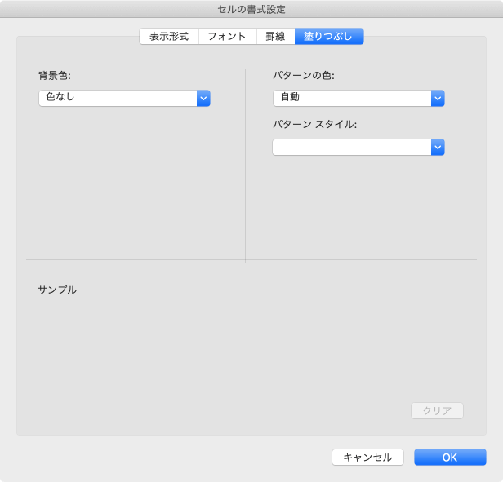Click the サンプル label text
This screenshot has height=482, width=503.
57,290
